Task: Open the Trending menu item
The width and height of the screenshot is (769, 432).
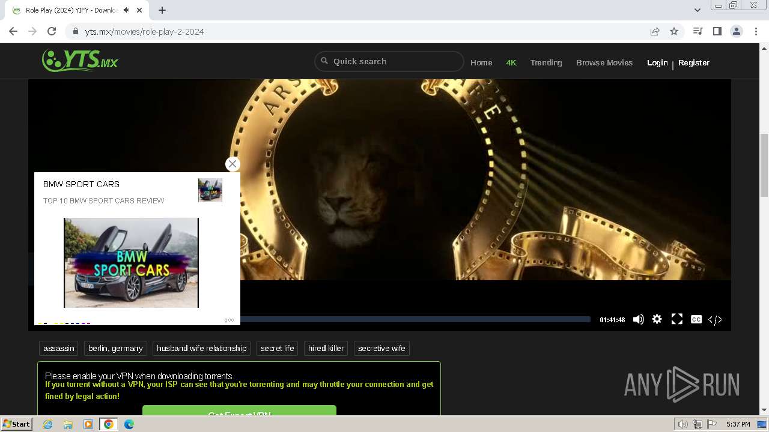Action: point(546,62)
